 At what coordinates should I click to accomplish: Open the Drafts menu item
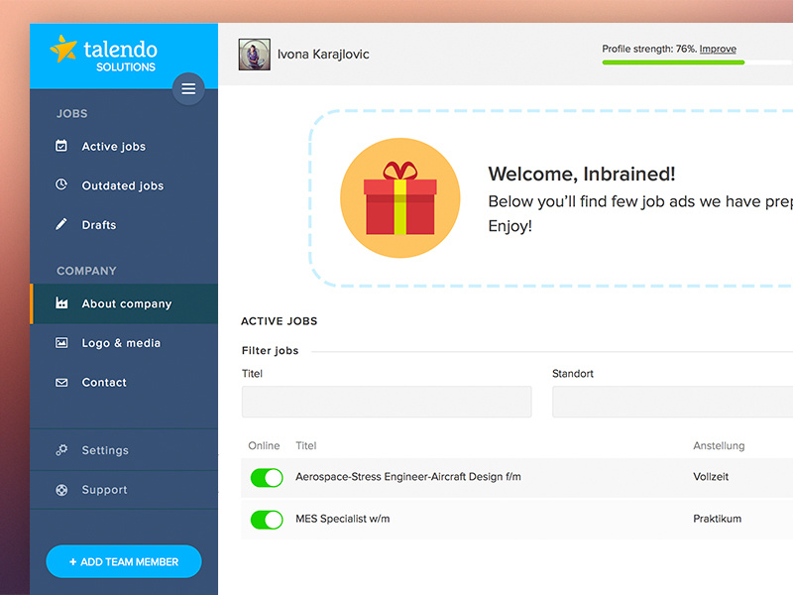click(124, 225)
